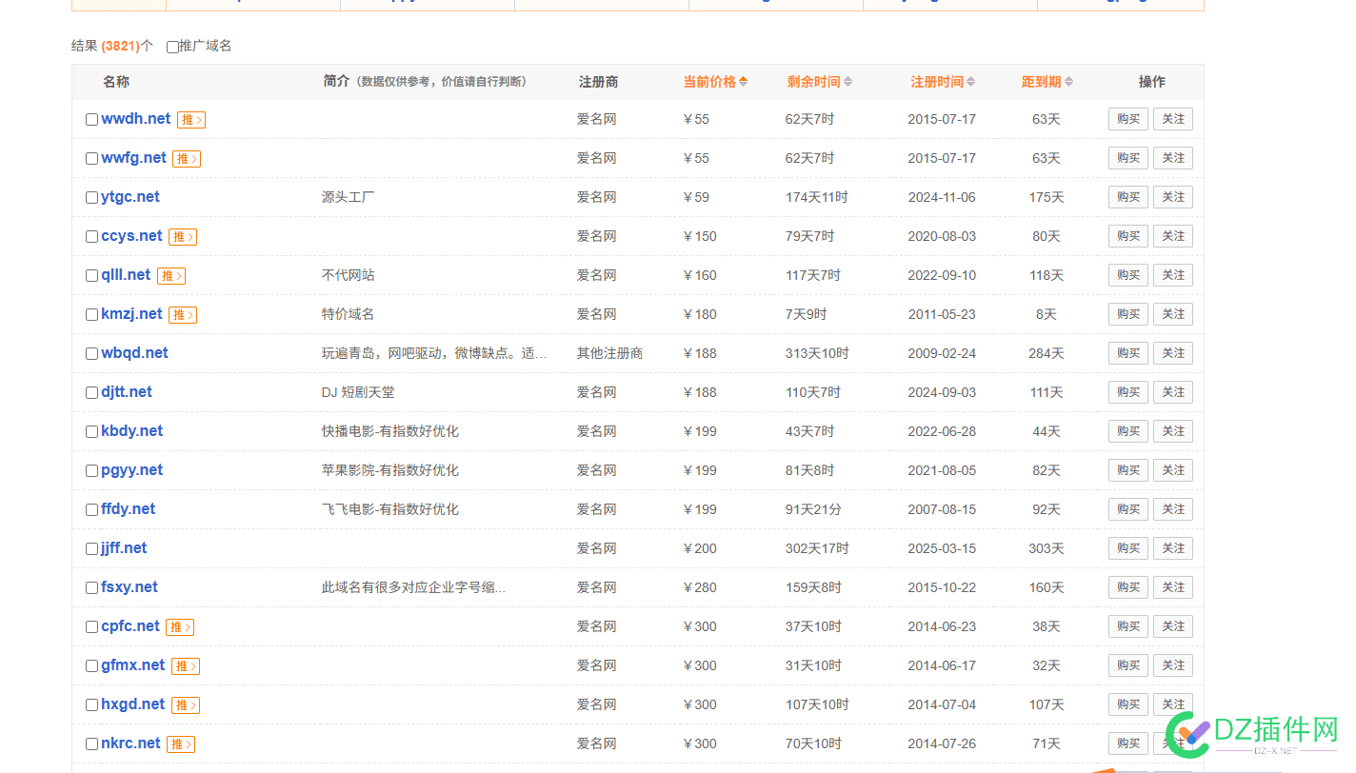1356x773 pixels.
Task: Click the 推 badge next to gfmx.net
Action: tap(186, 666)
